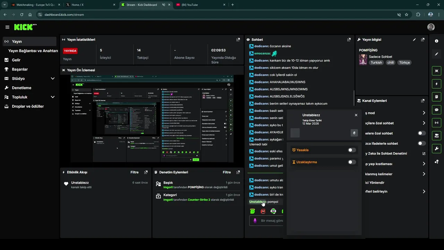Toggle the chat bubble widget icon
This screenshot has width=444, height=250.
click(x=436, y=110)
